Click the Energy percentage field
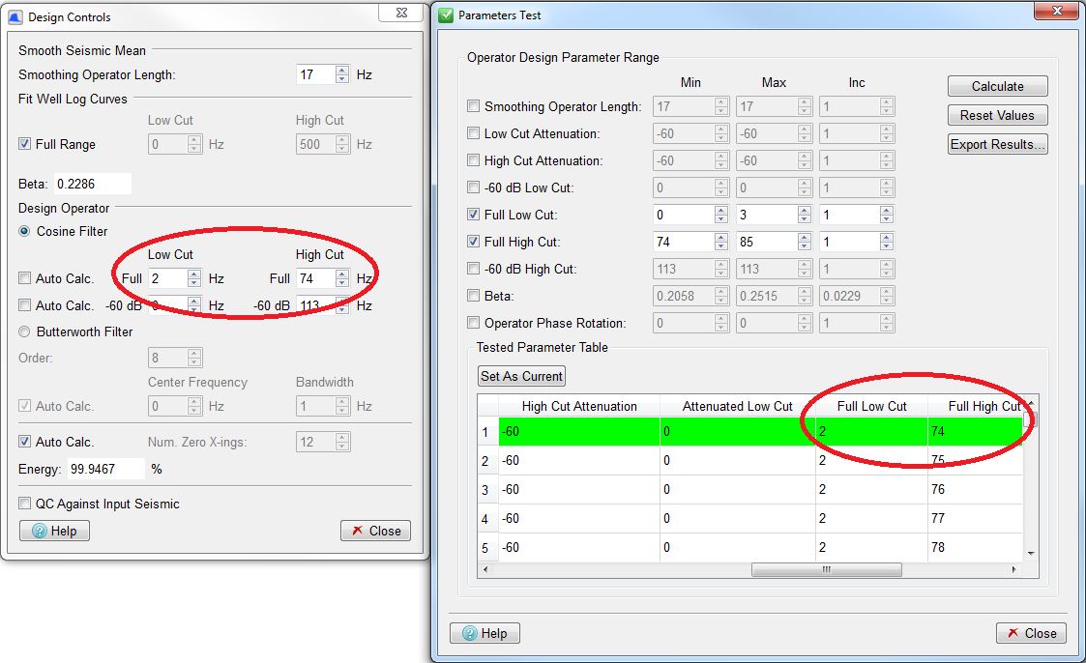This screenshot has height=663, width=1086. (x=106, y=469)
